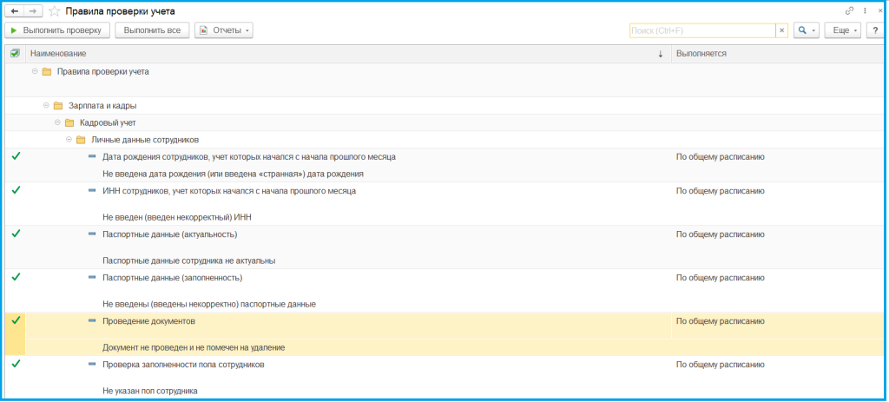
Task: Toggle check for 'Паспортные данные (актуальность)' rule
Action: click(x=16, y=234)
